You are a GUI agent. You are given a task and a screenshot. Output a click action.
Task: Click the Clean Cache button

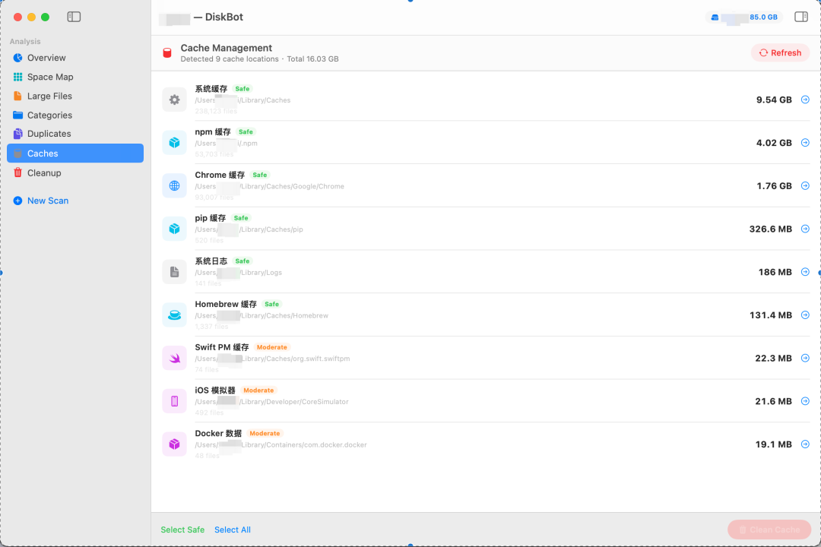pyautogui.click(x=769, y=530)
